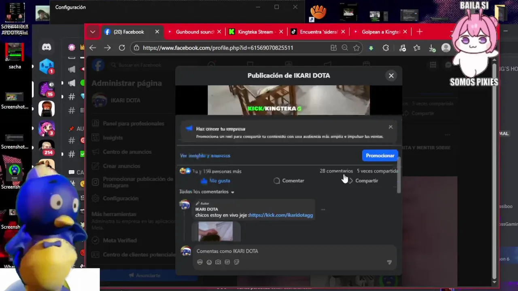
Task: Insert an emoji in the comment box
Action: (209, 262)
